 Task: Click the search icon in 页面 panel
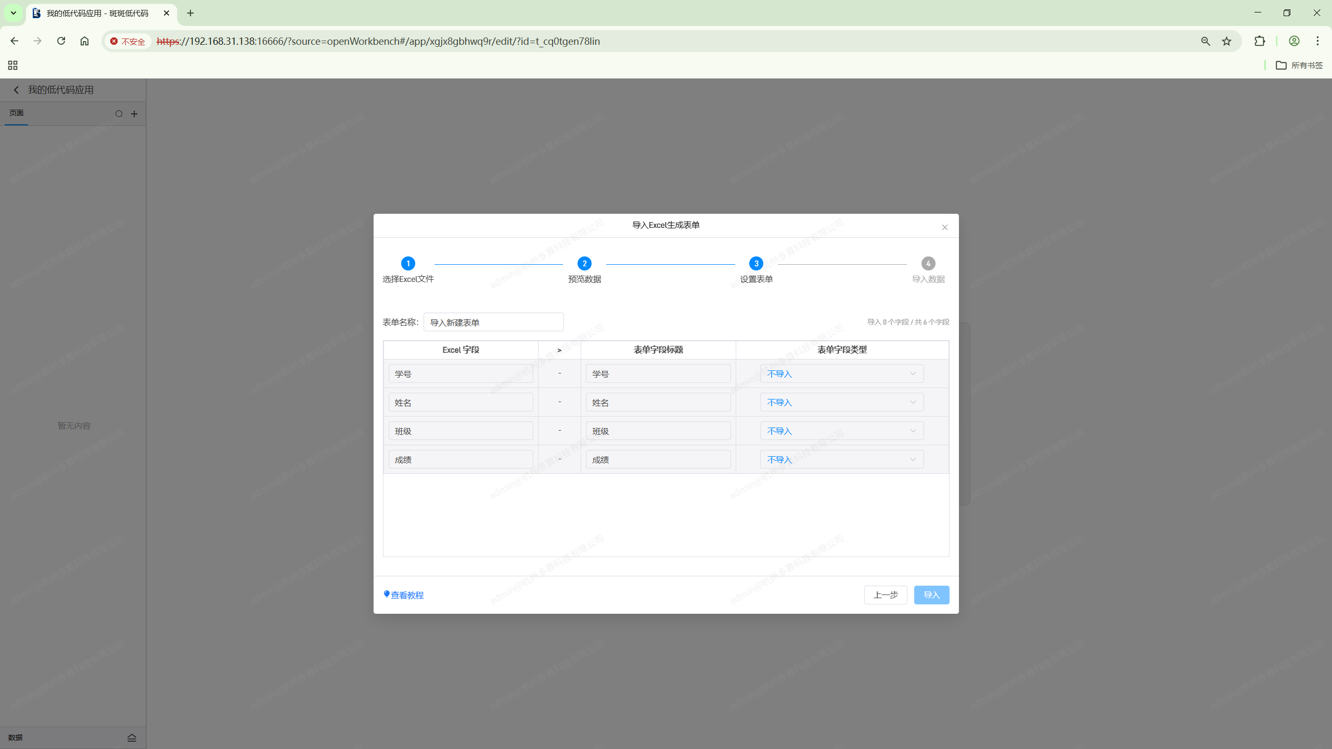coord(119,114)
